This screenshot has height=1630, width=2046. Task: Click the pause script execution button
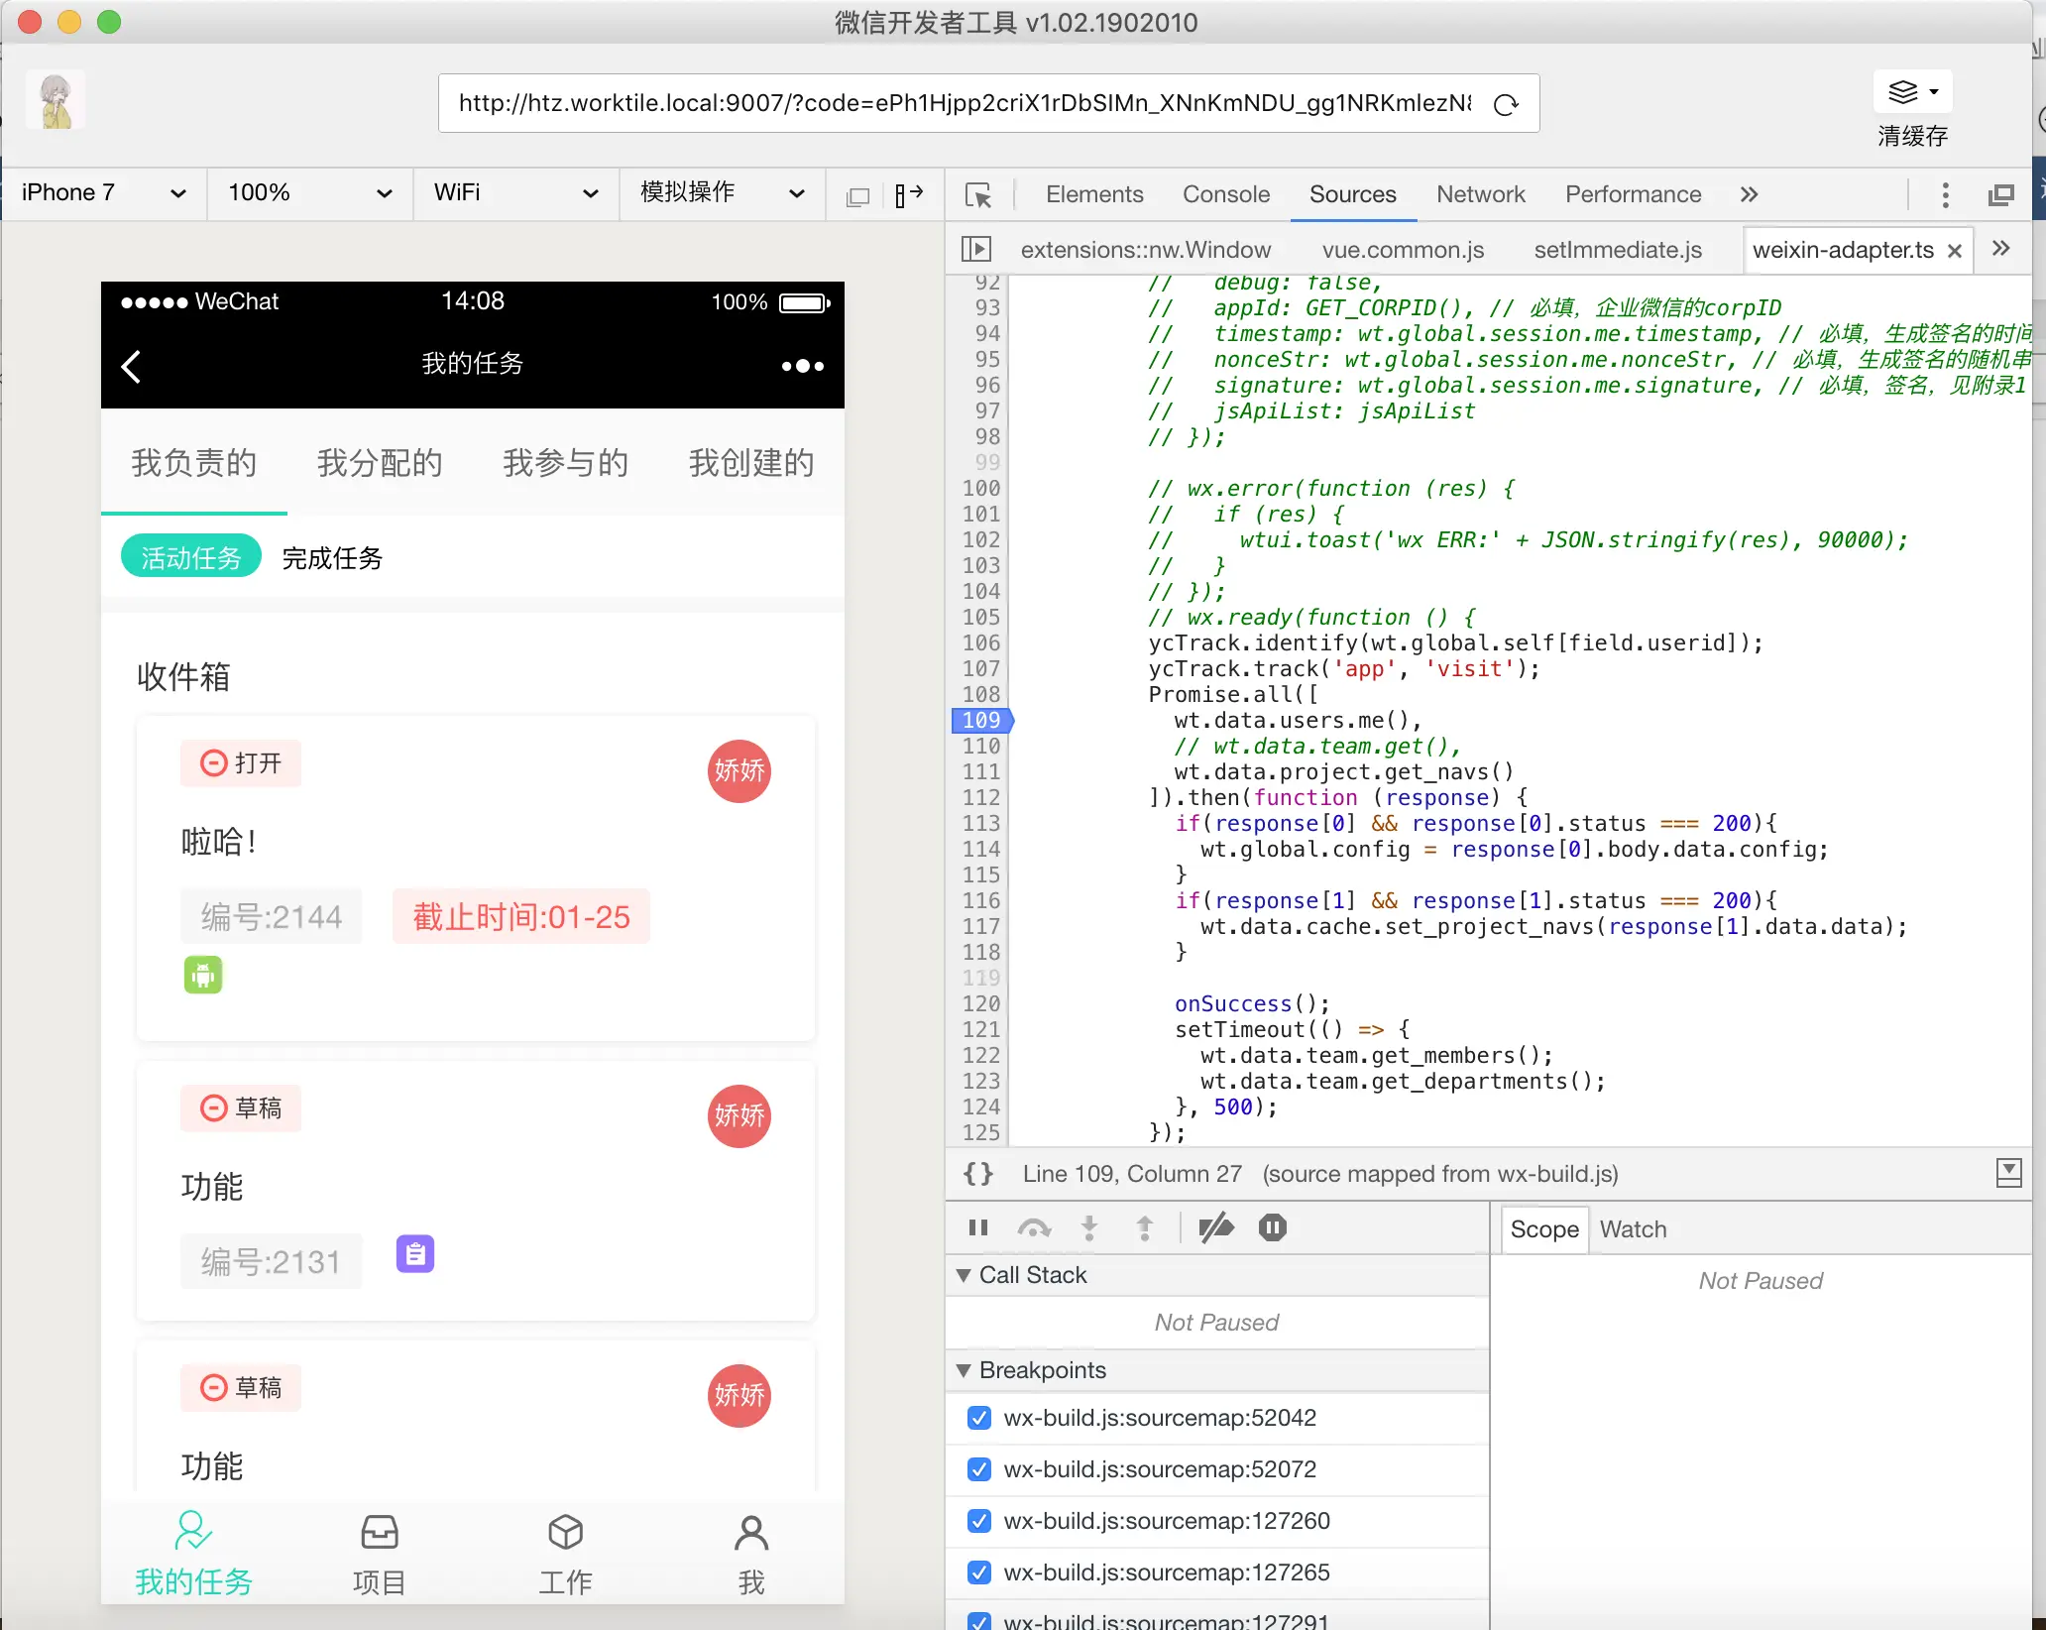pyautogui.click(x=978, y=1228)
